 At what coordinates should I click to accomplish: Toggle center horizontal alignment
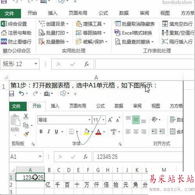tap(136, 132)
